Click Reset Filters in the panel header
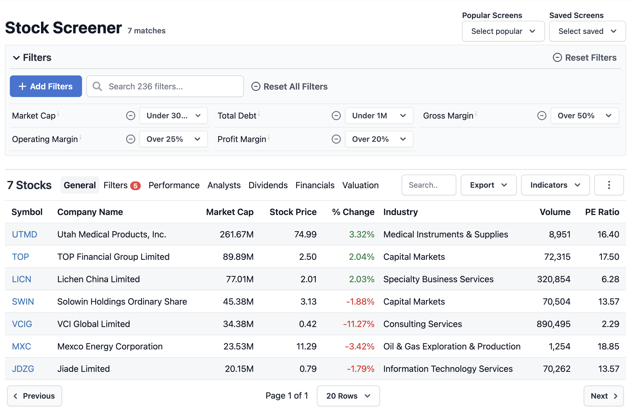The width and height of the screenshot is (631, 412). 585,58
